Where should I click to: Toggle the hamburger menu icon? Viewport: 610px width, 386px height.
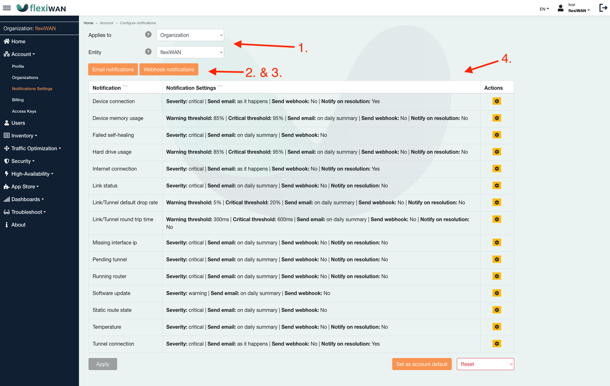pos(7,8)
